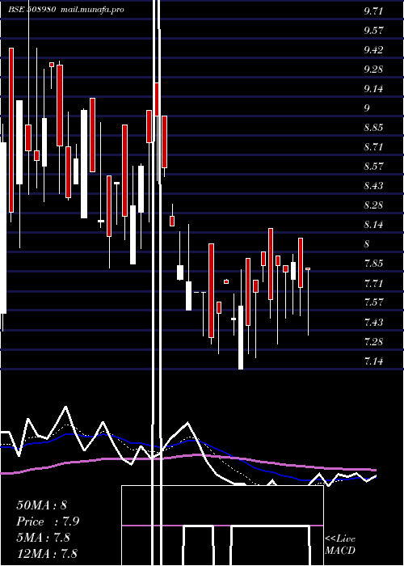This screenshot has width=404, height=566.
Task: Click the lowest white candlestick reaching 7.14
Action: [241, 337]
